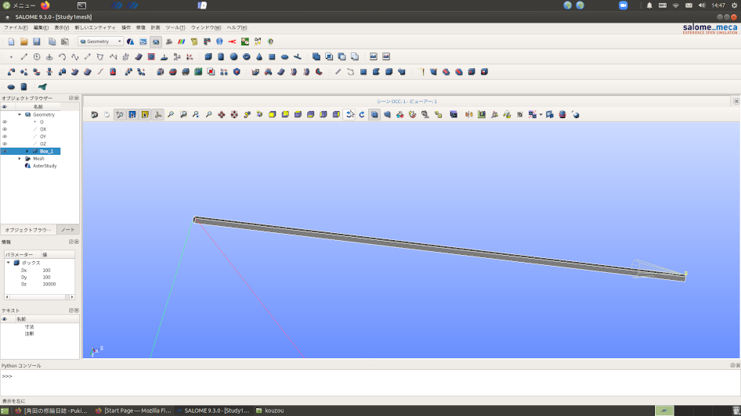
Task: Launch Firefox from the top panel
Action: point(45,5)
